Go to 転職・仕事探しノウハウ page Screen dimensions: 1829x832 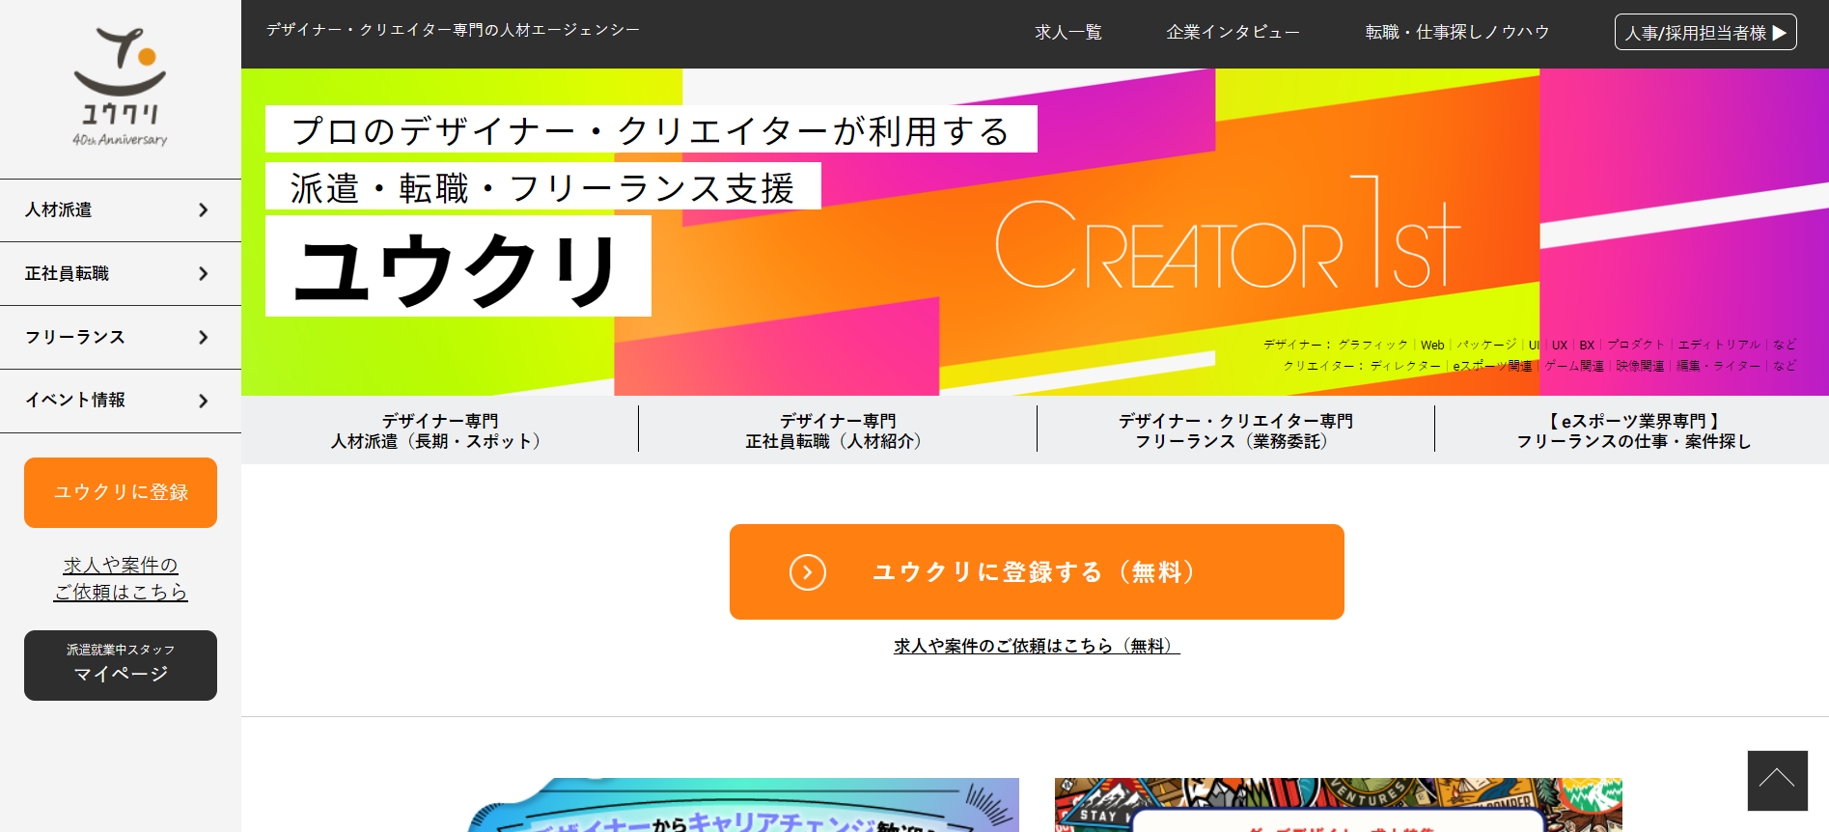(x=1456, y=33)
